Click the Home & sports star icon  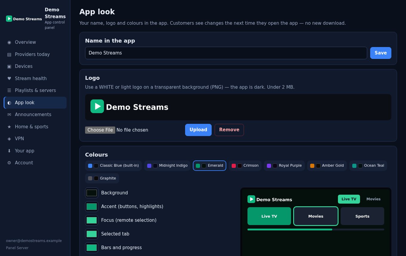9,127
